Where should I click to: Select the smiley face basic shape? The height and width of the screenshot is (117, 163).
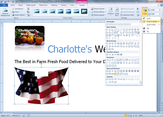(x=118, y=35)
